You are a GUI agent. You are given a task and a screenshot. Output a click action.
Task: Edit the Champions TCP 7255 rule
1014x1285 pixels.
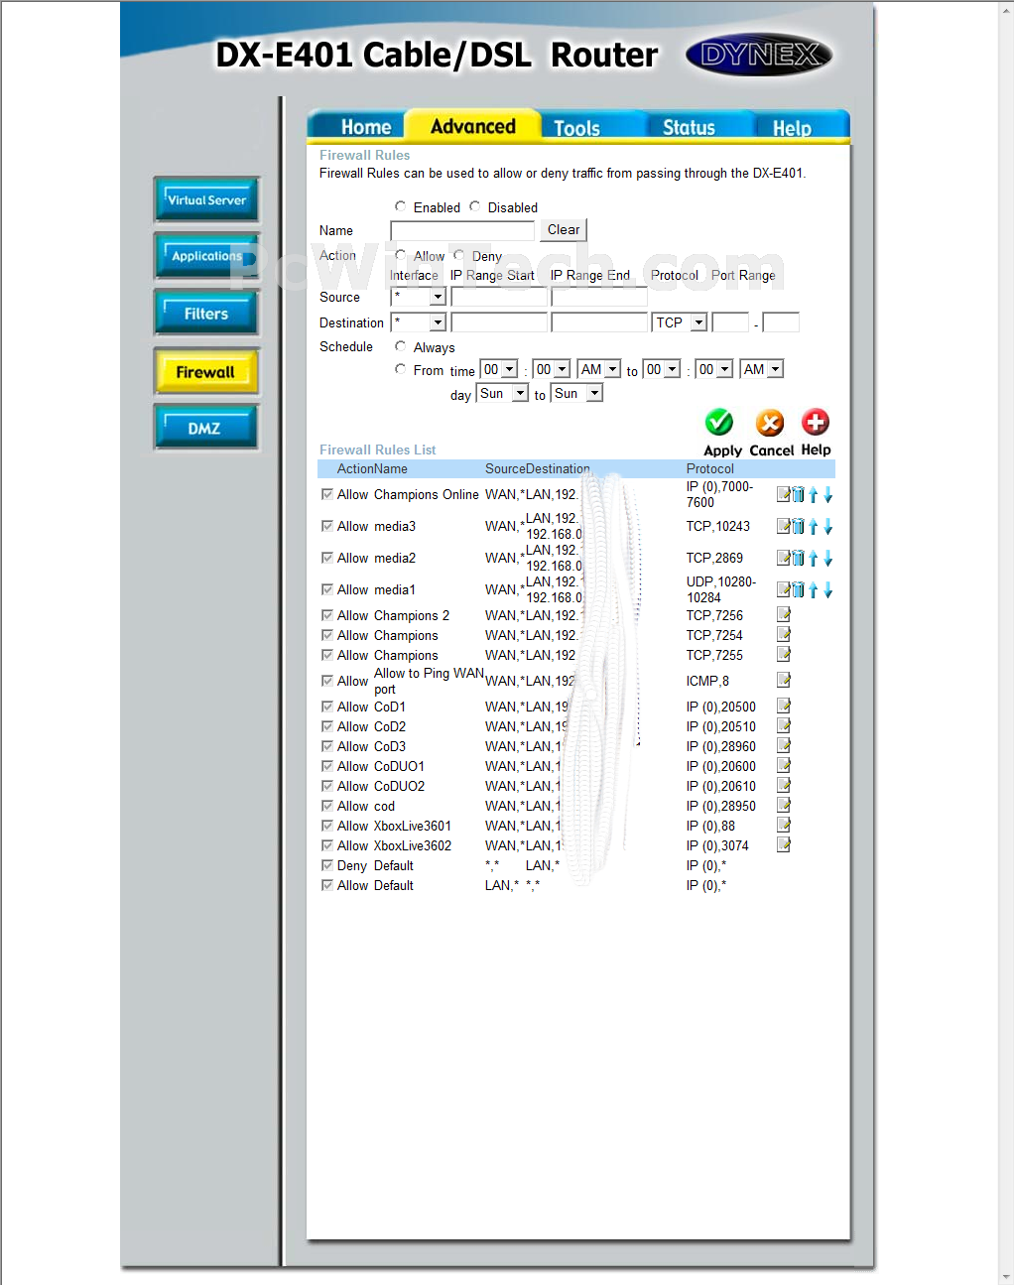click(x=784, y=654)
